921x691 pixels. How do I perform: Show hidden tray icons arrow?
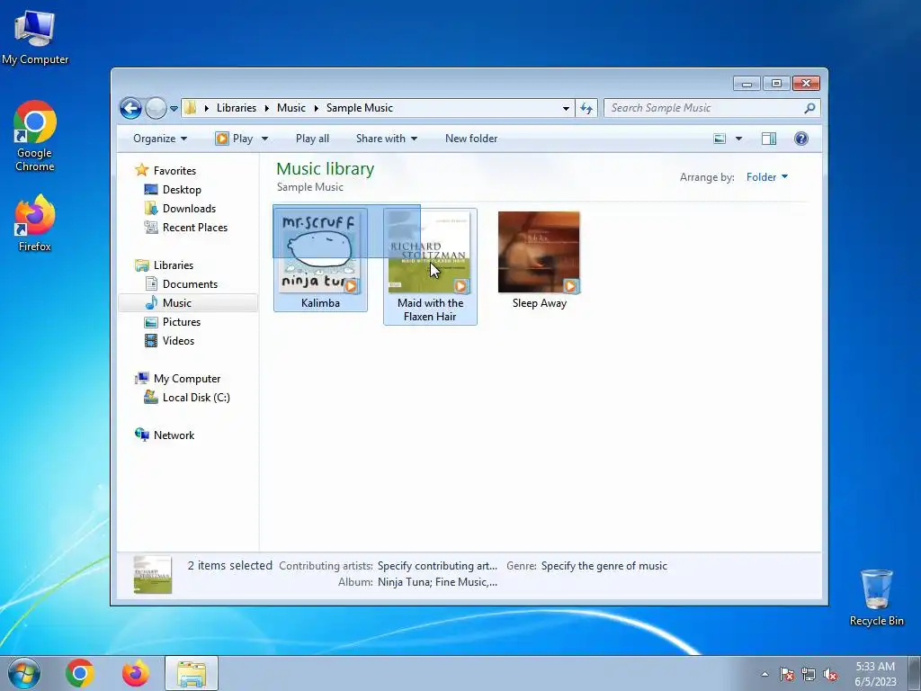pos(765,674)
